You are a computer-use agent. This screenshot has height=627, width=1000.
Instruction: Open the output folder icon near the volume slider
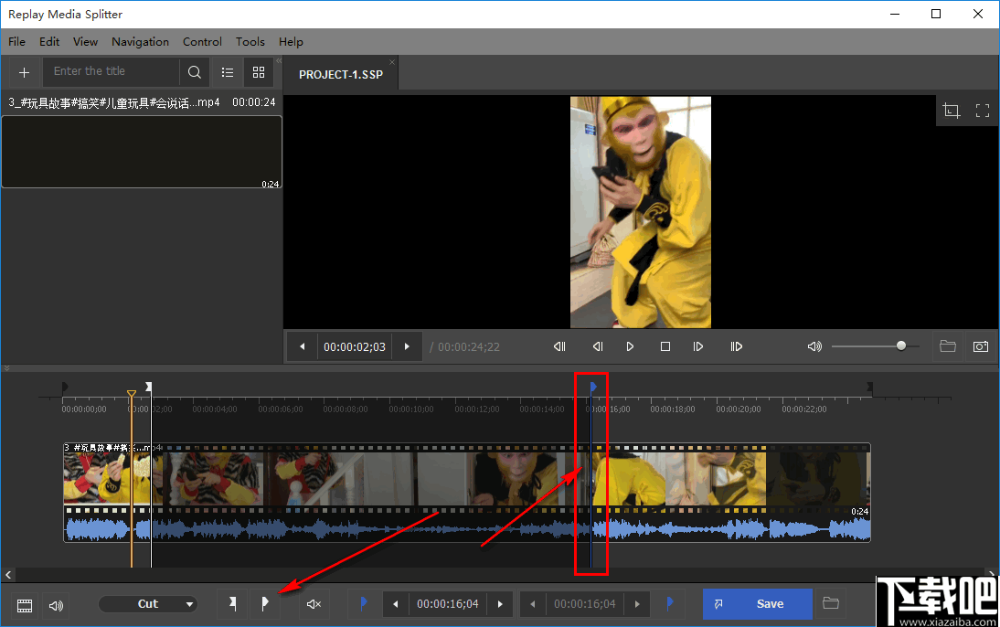point(948,345)
